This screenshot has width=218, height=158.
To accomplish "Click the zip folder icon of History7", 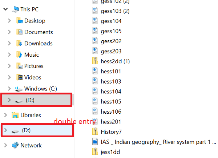I will pos(95,131).
